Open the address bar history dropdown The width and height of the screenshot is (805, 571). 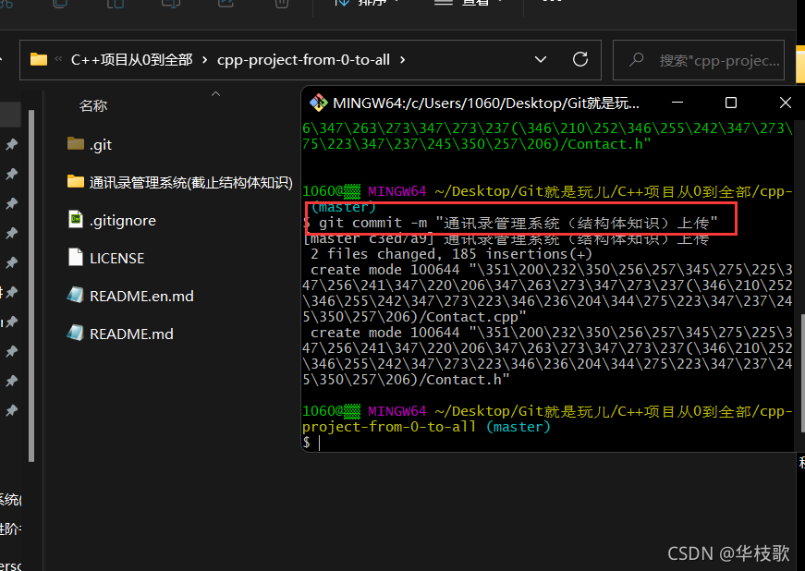pyautogui.click(x=540, y=59)
